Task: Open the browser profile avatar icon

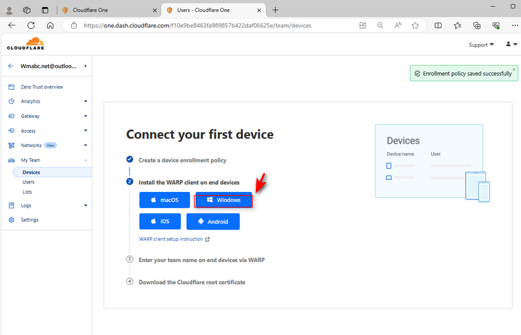Action: pos(9,10)
